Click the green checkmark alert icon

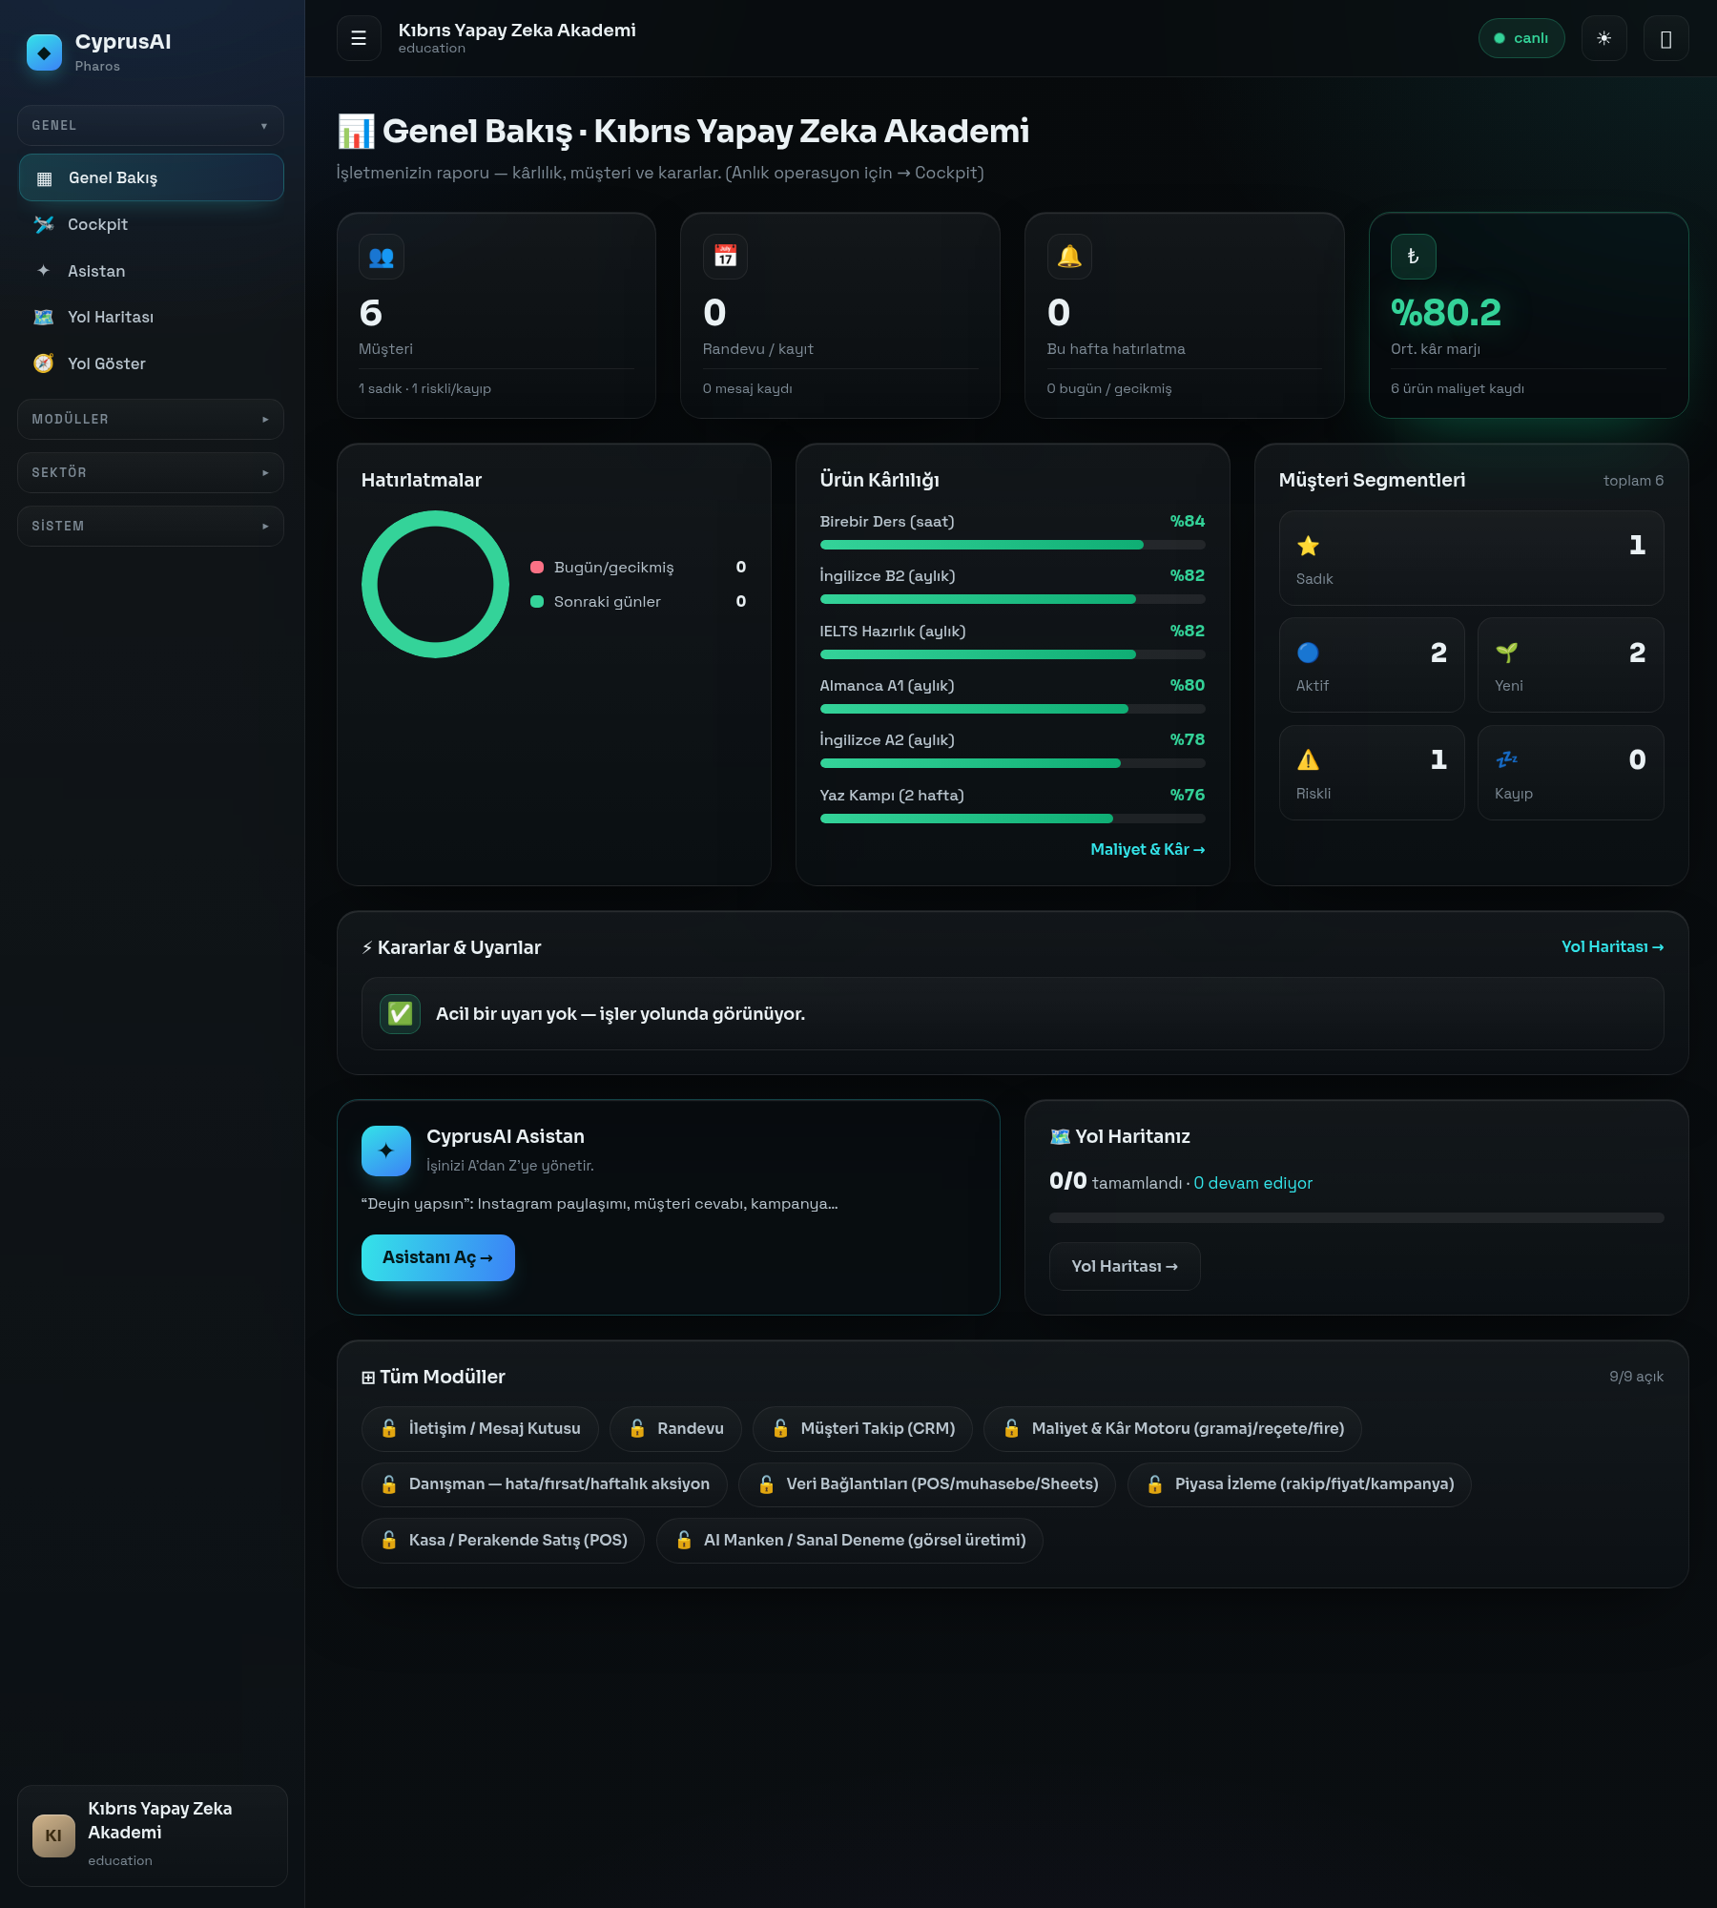pyautogui.click(x=401, y=1013)
